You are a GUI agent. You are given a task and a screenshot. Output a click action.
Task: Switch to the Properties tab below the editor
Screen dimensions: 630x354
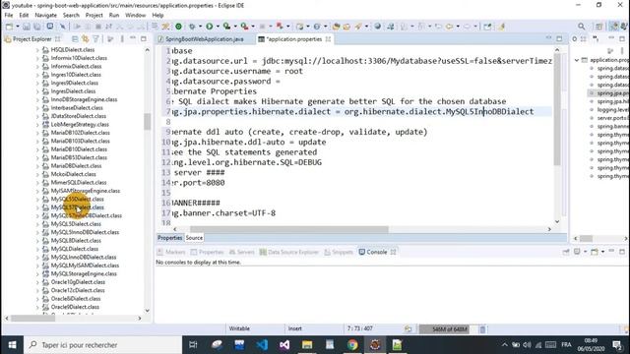pyautogui.click(x=169, y=238)
